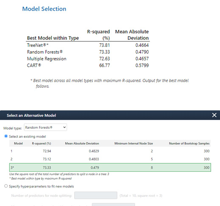
Task: Click the TreeNet deviation value 0.4664
Action: click(x=142, y=45)
